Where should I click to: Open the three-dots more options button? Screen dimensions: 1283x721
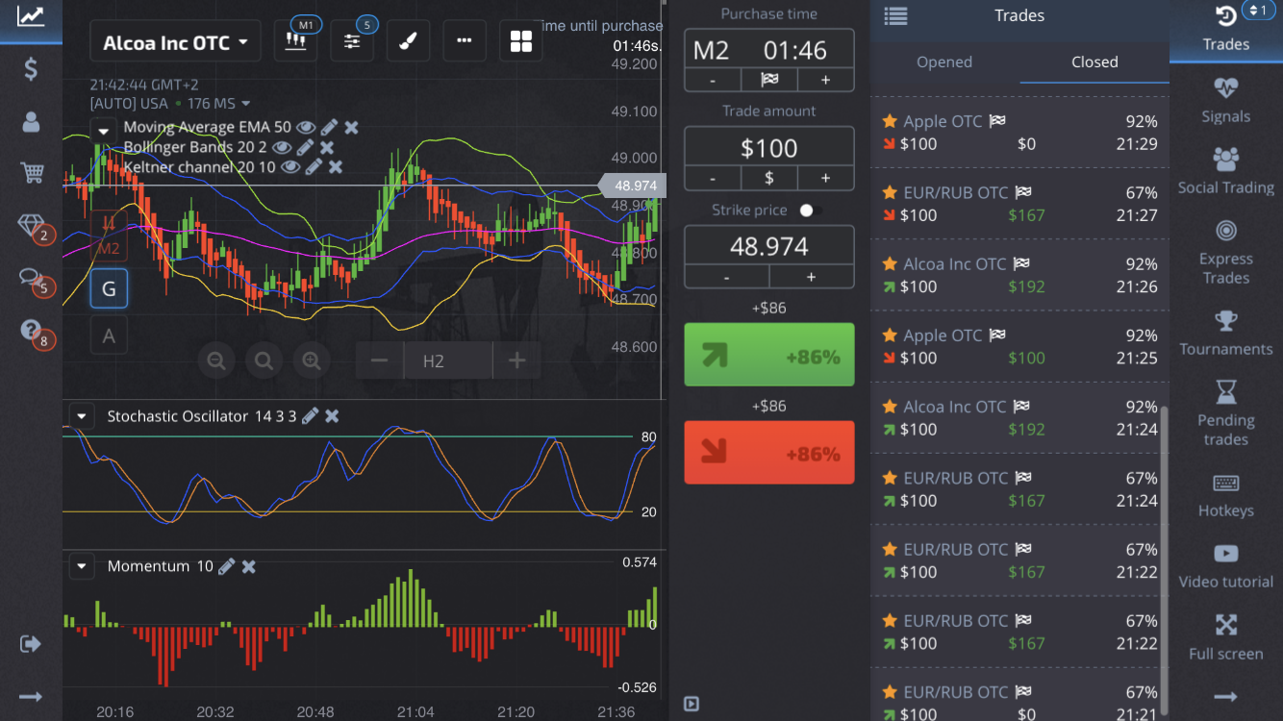click(465, 41)
